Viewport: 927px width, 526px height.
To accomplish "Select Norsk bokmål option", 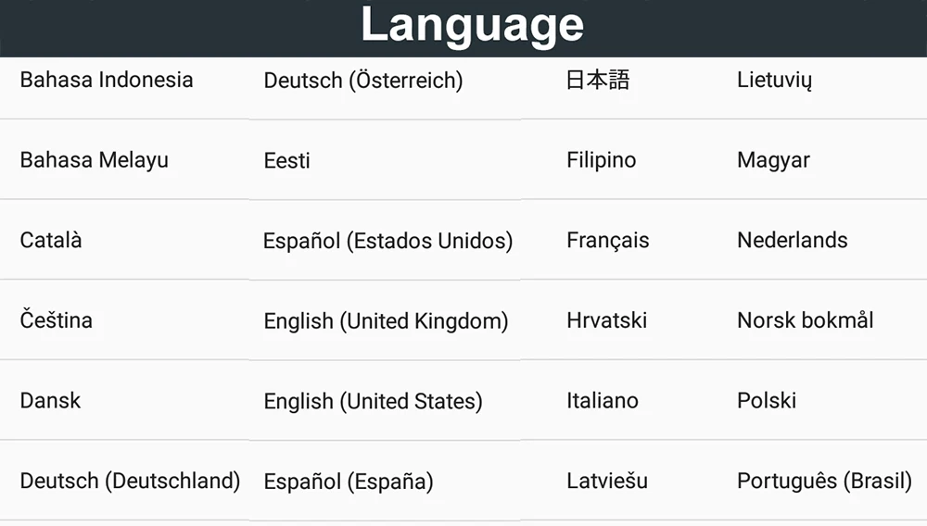I will tap(806, 320).
